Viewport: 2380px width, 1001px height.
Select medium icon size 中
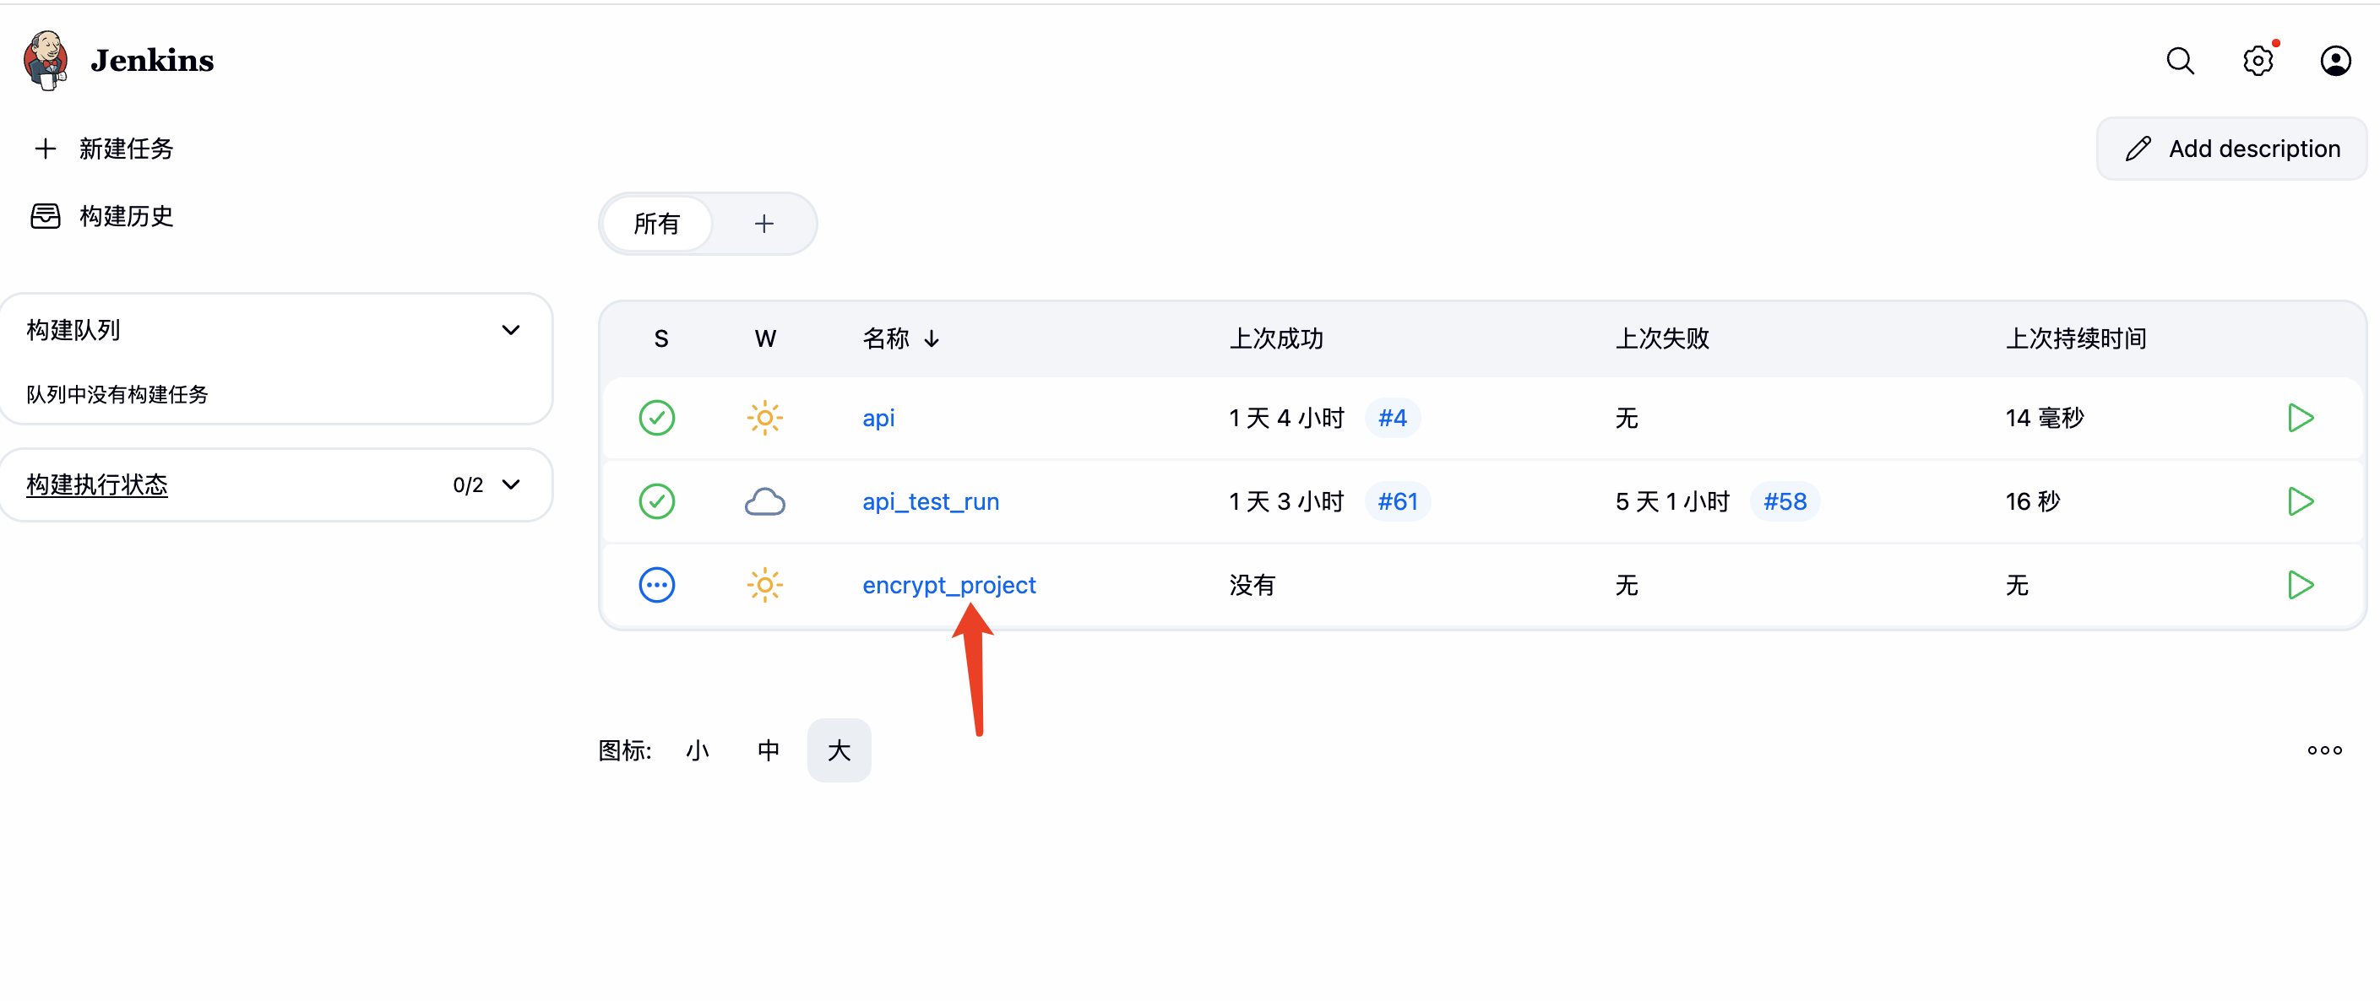tap(768, 749)
